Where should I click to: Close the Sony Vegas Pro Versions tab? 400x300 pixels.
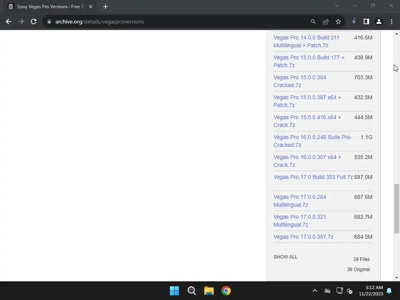[x=91, y=7]
